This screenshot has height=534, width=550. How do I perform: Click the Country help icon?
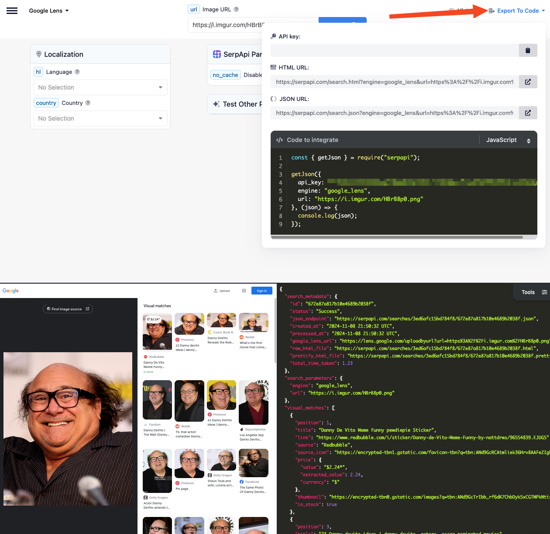point(88,103)
